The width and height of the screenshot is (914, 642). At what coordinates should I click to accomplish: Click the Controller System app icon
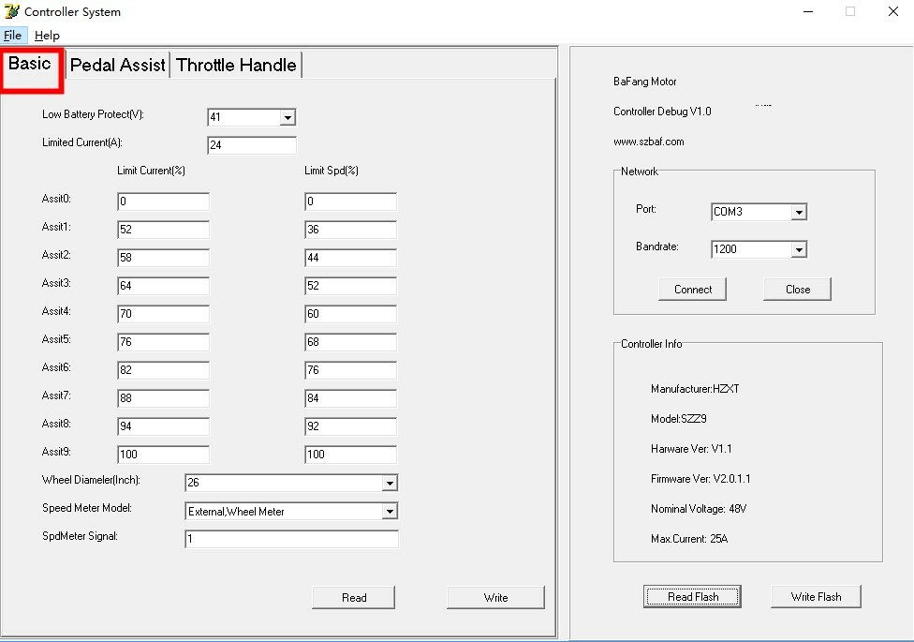point(11,11)
